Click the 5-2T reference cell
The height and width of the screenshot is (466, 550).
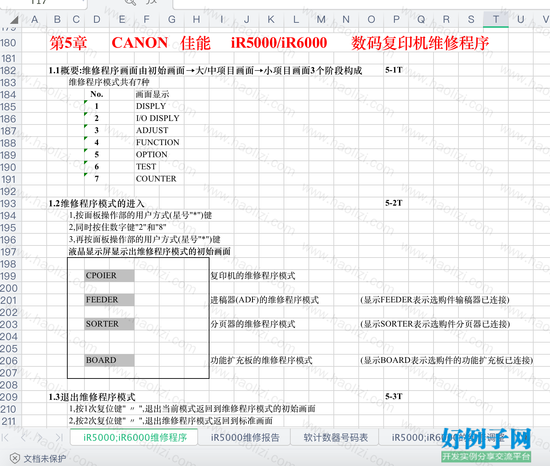click(394, 203)
